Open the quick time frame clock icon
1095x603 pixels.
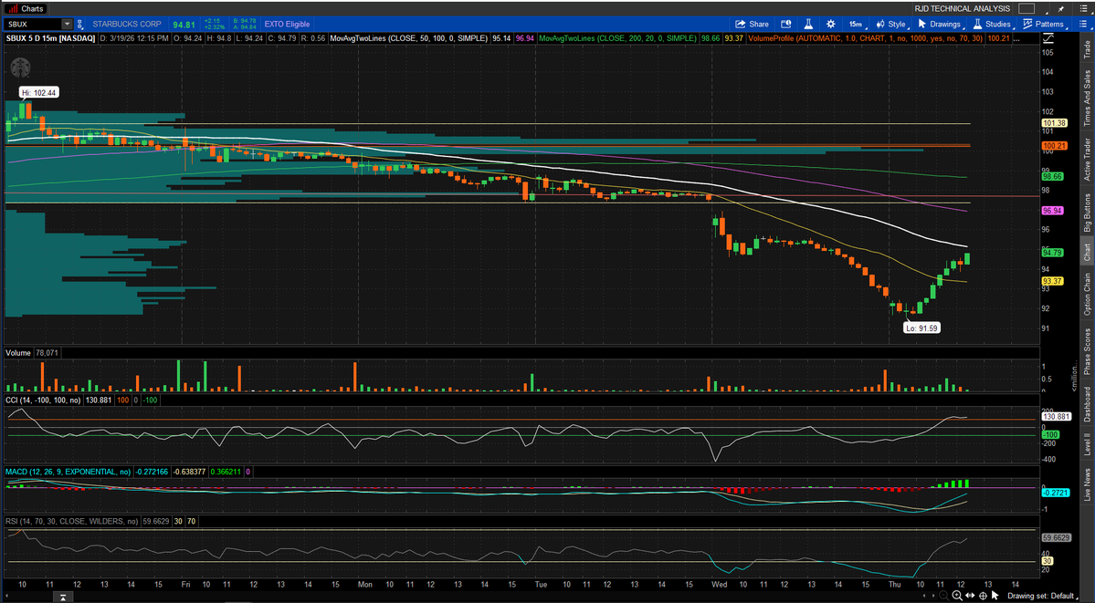click(785, 24)
